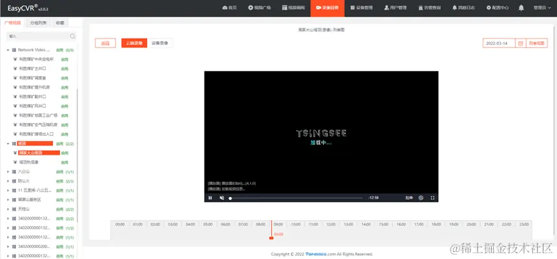Go to 首页 in the top navigation
The width and height of the screenshot is (557, 259).
pyautogui.click(x=230, y=8)
